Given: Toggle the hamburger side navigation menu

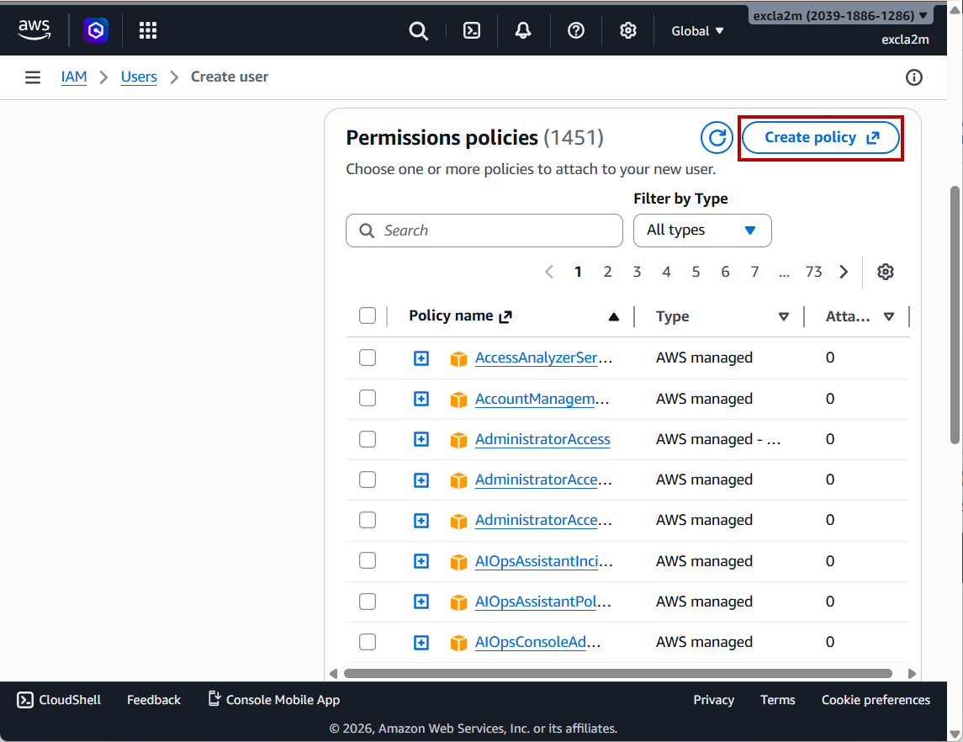Looking at the screenshot, I should [33, 77].
